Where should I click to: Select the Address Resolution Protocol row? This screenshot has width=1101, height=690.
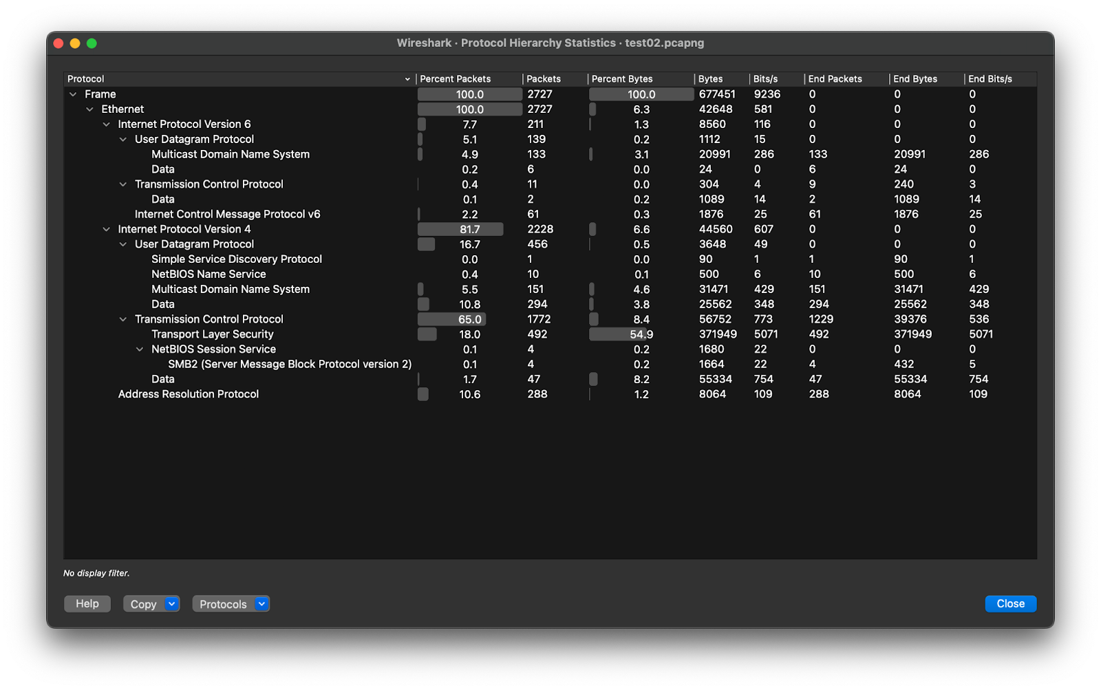coord(188,394)
